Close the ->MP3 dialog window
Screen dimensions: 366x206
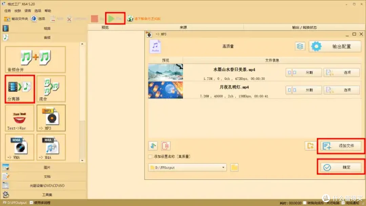point(361,34)
